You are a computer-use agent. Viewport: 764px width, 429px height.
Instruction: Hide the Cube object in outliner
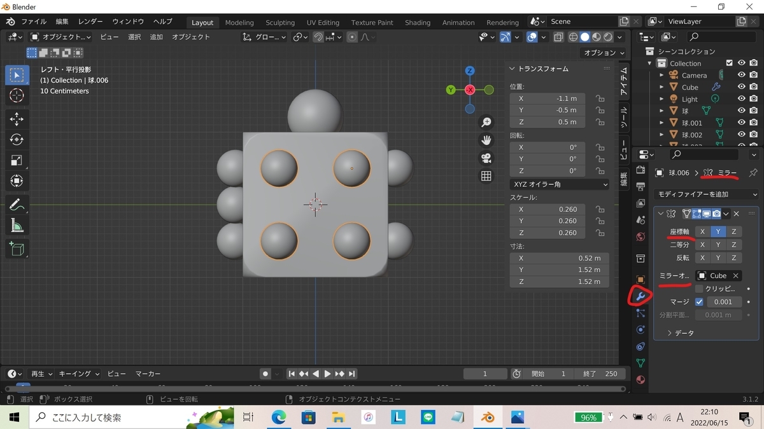point(741,87)
